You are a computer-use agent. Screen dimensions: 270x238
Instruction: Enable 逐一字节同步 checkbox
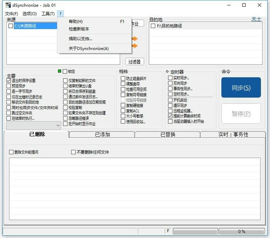tap(9, 91)
